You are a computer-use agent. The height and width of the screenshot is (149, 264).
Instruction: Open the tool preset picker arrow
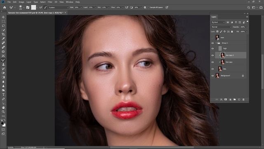tap(15, 7)
